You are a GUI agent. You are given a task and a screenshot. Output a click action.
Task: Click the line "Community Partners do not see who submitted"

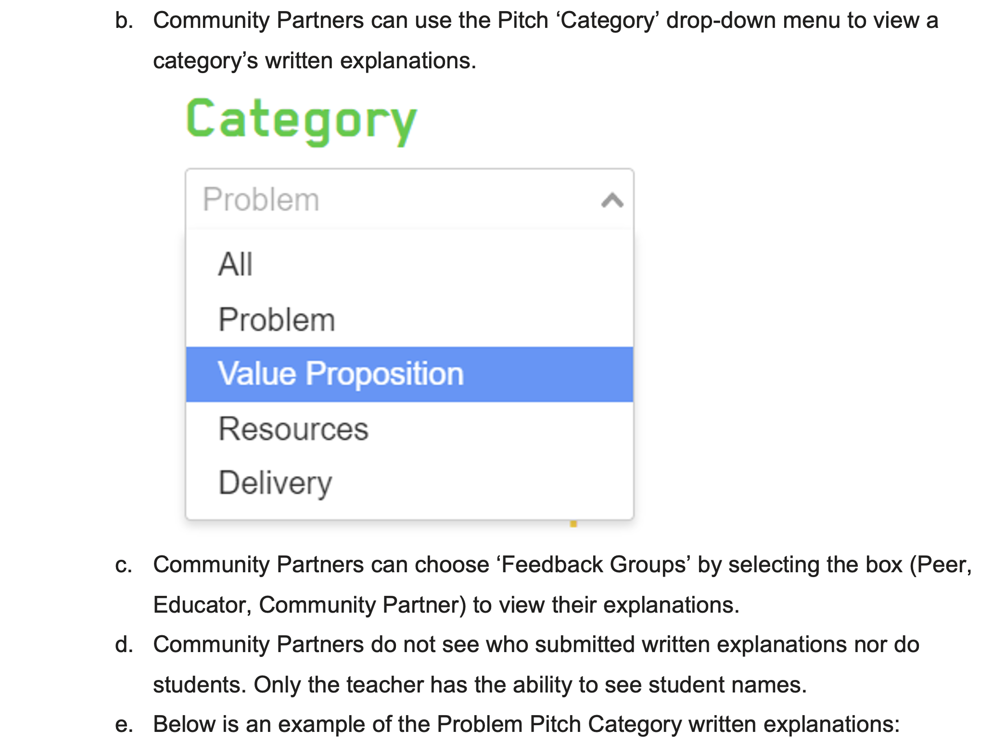click(x=536, y=644)
